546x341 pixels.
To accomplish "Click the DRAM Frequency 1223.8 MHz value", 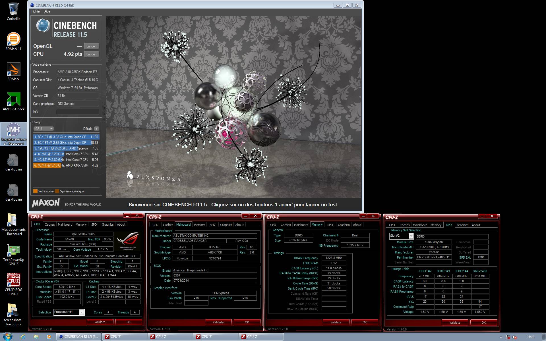I will click(334, 258).
